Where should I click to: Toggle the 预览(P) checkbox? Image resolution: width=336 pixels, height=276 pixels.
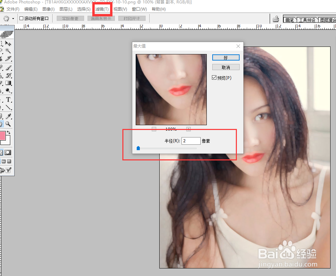pos(214,78)
